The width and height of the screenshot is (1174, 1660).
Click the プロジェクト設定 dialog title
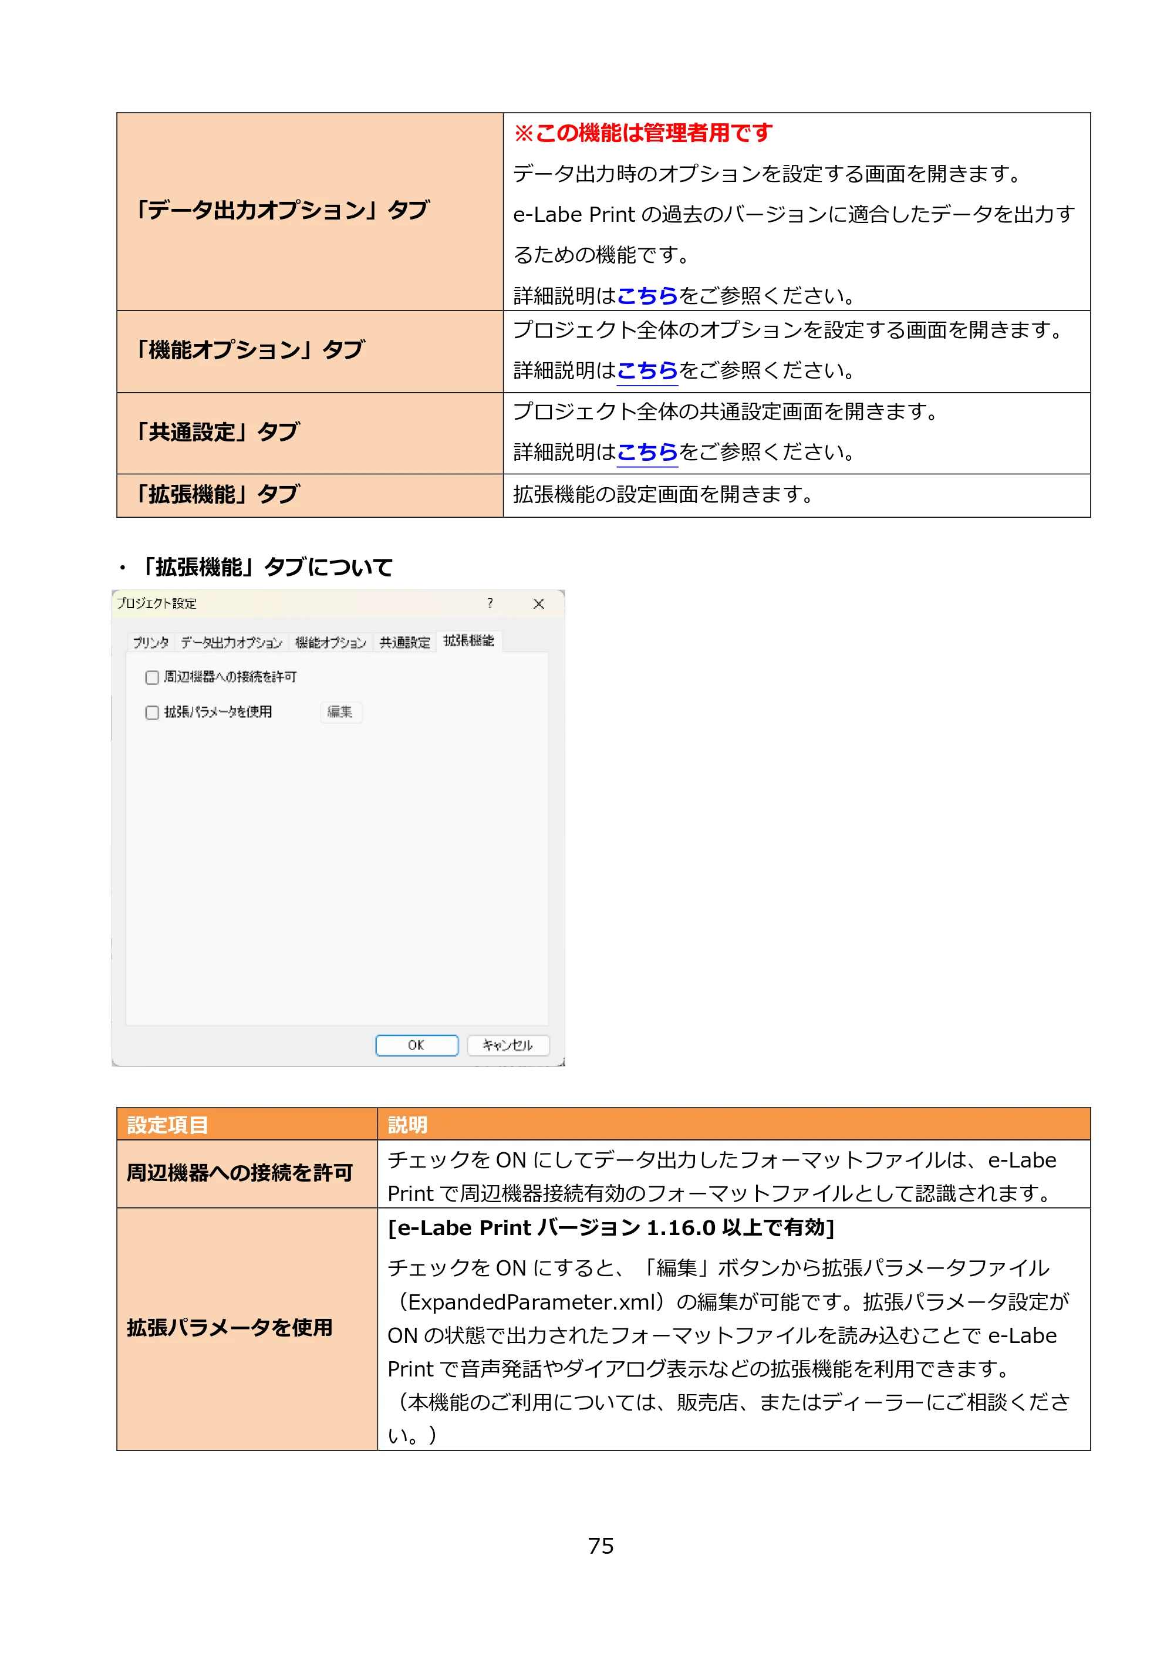(x=157, y=603)
